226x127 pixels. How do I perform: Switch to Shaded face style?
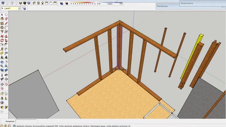coord(20,3)
